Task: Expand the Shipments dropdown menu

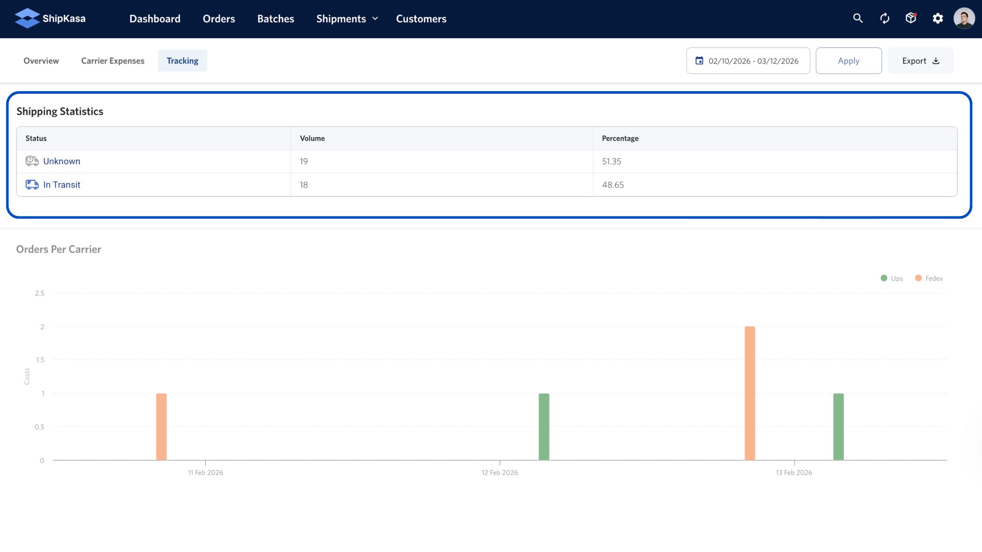Action: (347, 19)
